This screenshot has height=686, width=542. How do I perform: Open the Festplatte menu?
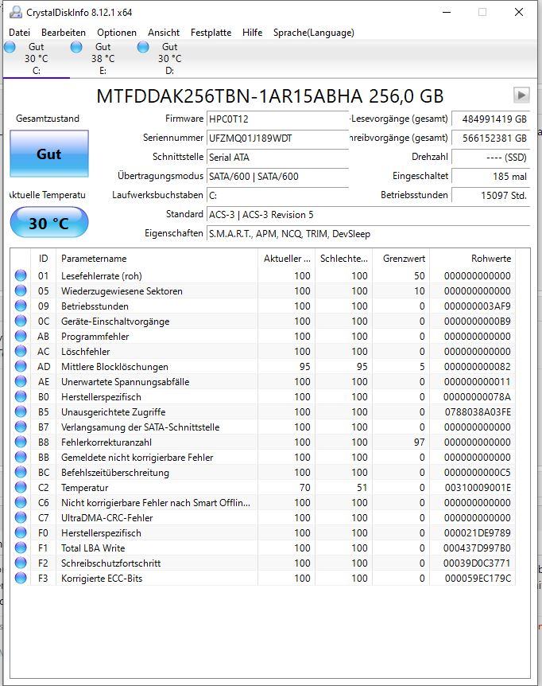[211, 33]
